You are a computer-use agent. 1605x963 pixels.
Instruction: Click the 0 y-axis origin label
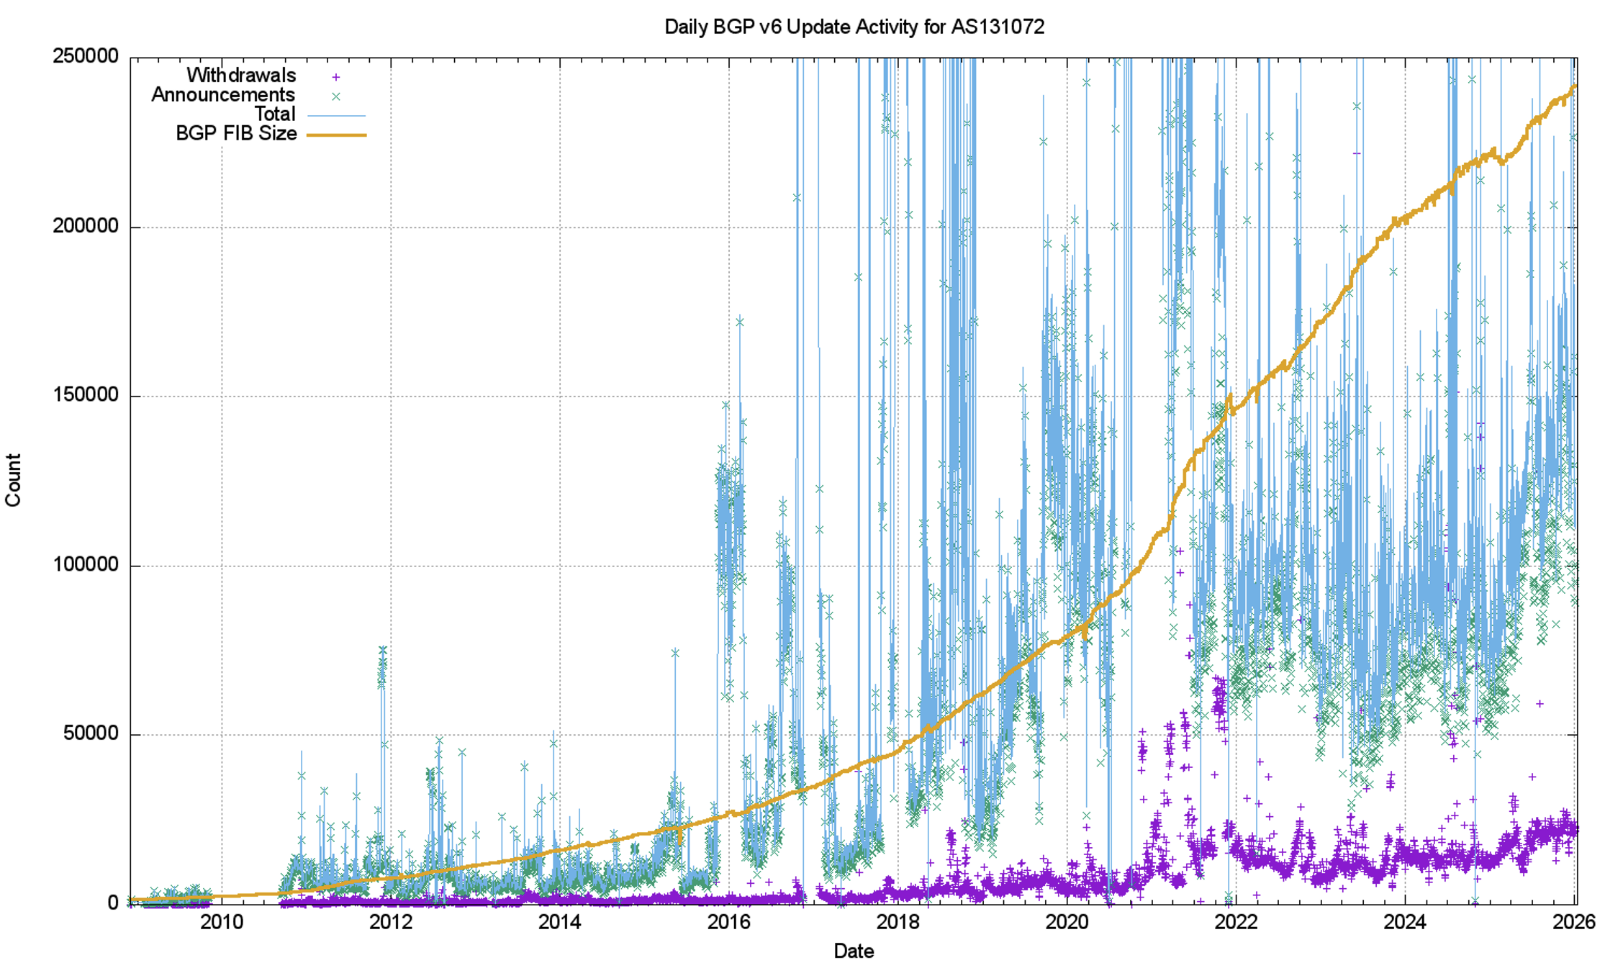[x=113, y=903]
